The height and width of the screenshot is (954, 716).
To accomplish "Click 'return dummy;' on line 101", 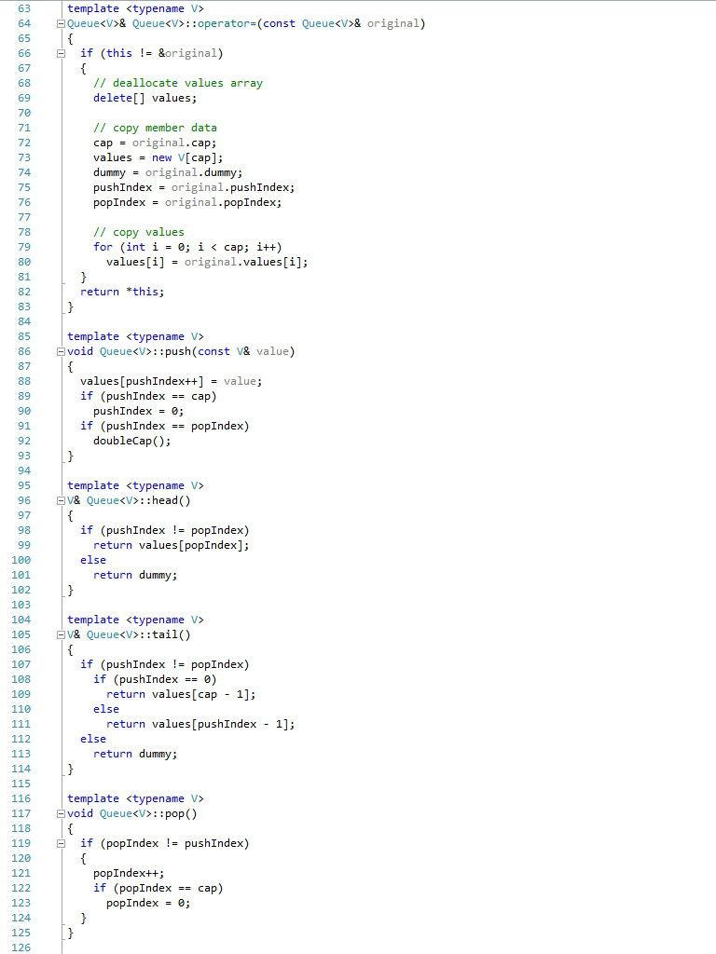I will (135, 575).
